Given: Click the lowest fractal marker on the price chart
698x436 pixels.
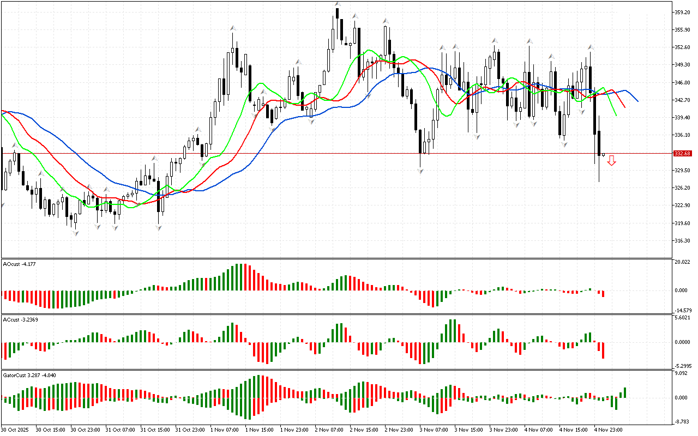Looking at the screenshot, I should pos(76,233).
